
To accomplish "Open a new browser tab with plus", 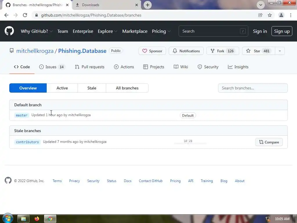I will [x=148, y=5].
